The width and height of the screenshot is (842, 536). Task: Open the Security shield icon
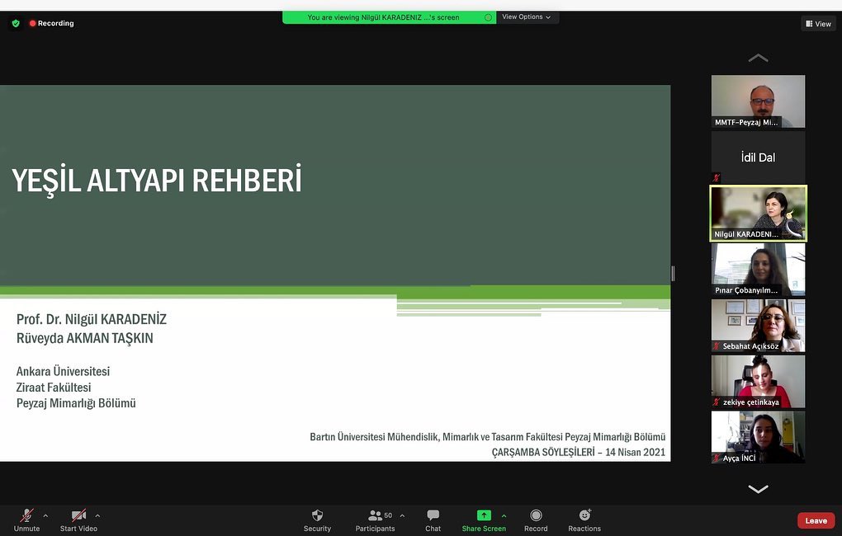pos(317,515)
